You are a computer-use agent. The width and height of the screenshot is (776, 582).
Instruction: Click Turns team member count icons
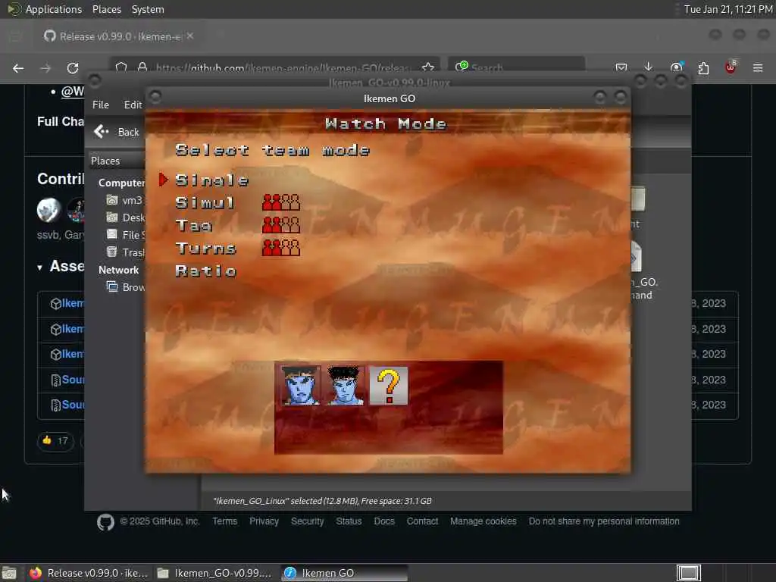pyautogui.click(x=281, y=248)
